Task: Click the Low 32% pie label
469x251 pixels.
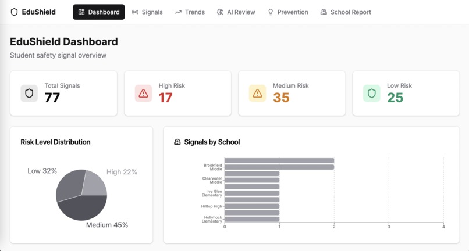Action: [x=42, y=171]
